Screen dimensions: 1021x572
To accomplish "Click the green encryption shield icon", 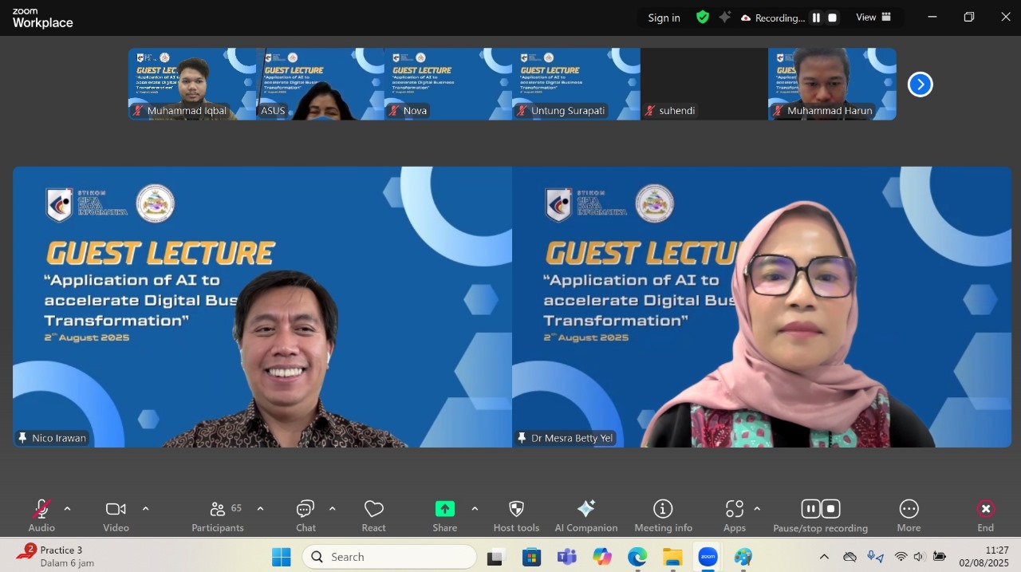I will (703, 18).
